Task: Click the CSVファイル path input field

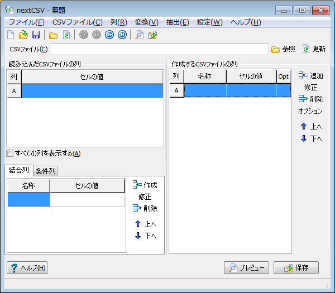Action: click(159, 49)
